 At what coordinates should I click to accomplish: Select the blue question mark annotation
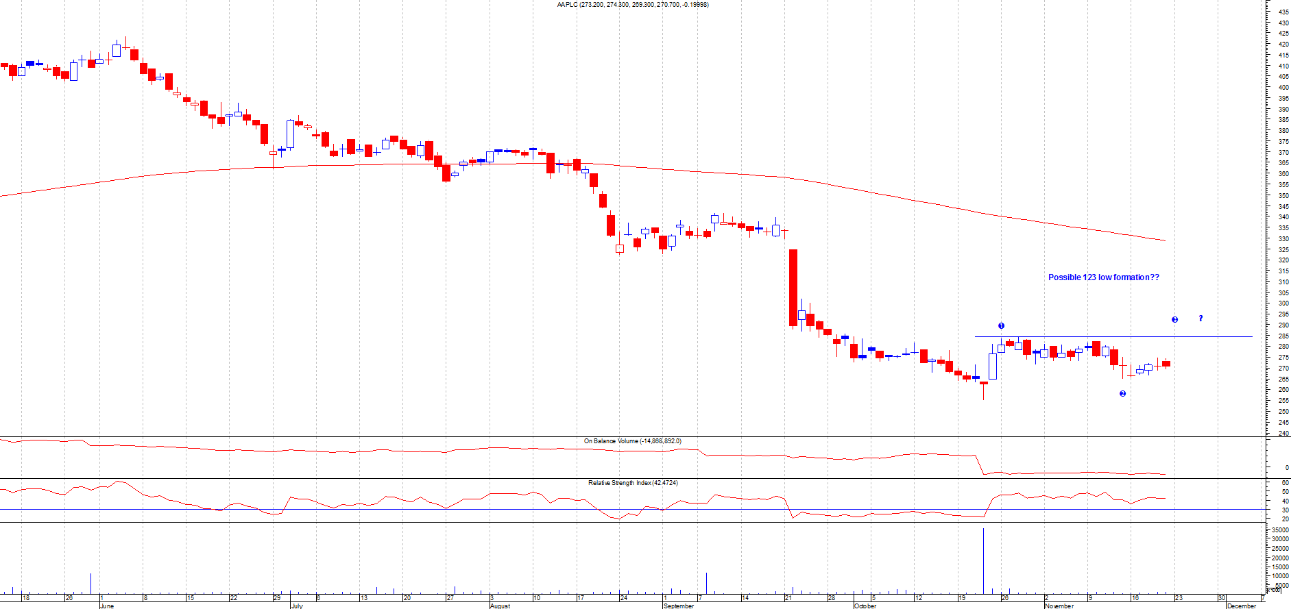[1200, 319]
